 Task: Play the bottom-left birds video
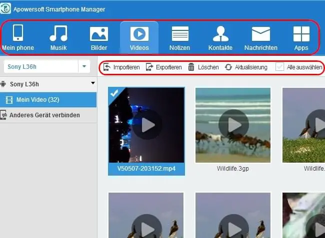146,226
